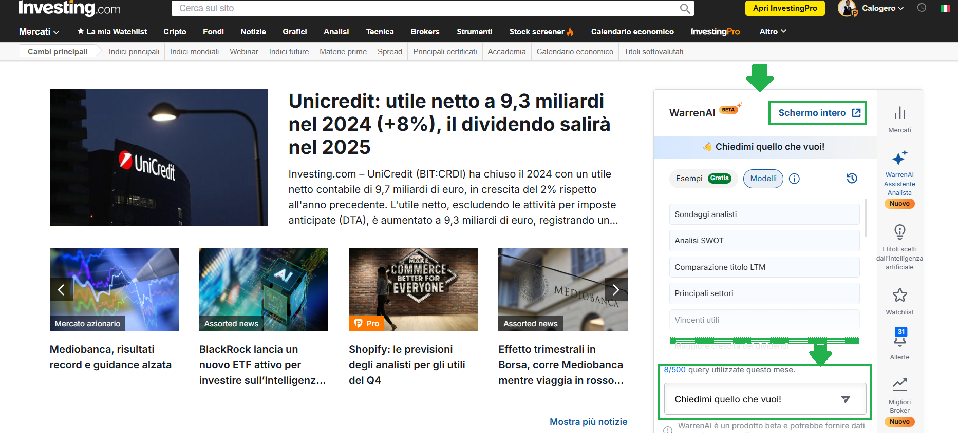Open Migliori Broker chart icon
958x433 pixels.
pos(900,384)
